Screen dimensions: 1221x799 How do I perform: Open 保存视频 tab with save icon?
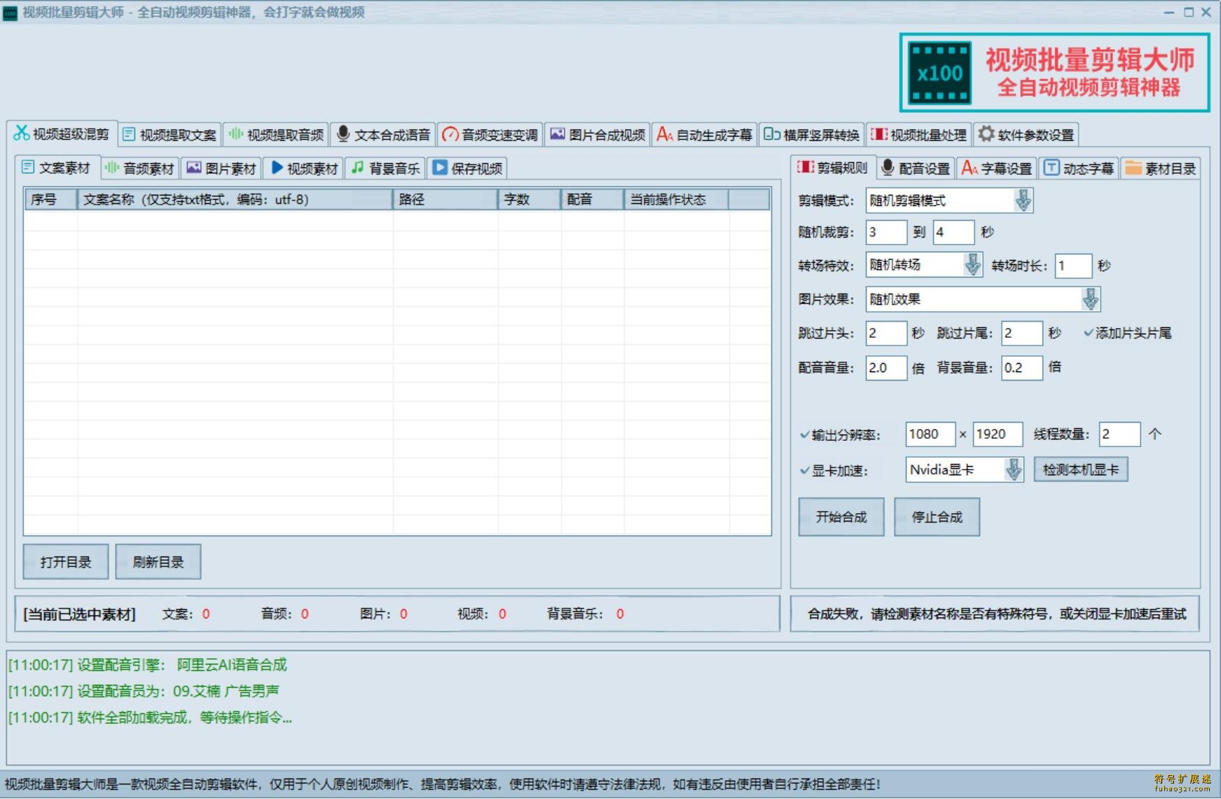tap(467, 168)
